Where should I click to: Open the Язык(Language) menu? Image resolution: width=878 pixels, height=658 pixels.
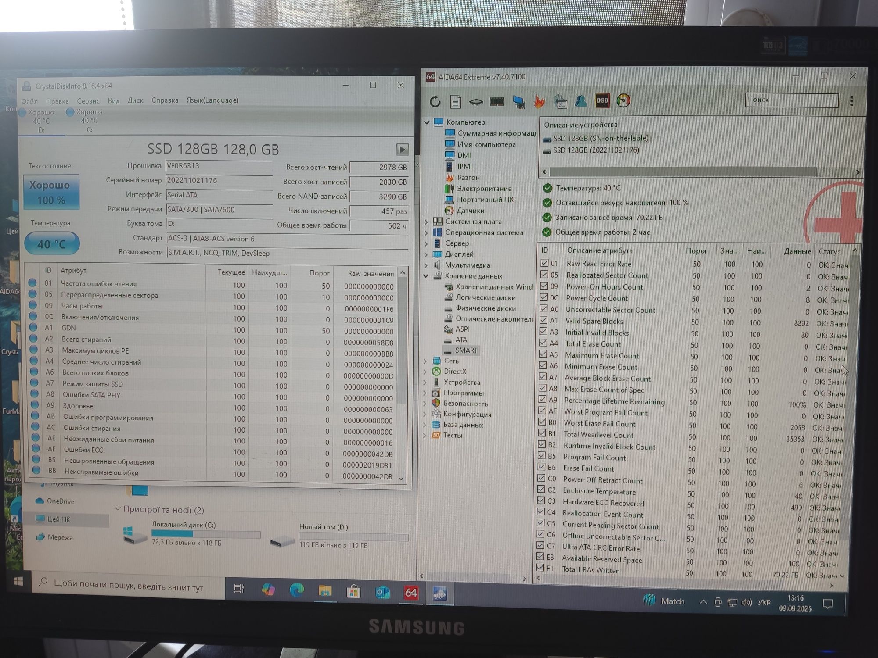click(x=212, y=100)
